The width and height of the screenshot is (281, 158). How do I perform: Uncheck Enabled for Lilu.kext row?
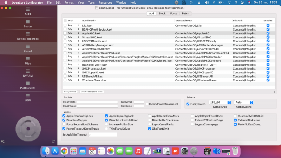tap(268, 26)
